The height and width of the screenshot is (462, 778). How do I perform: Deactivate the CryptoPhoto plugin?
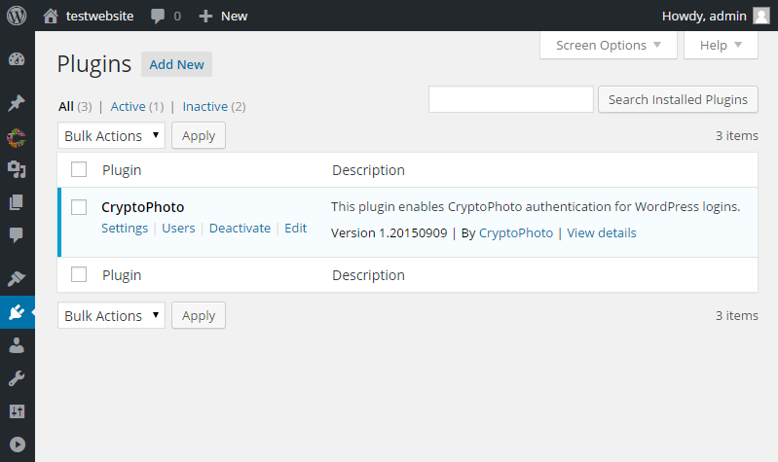tap(240, 228)
